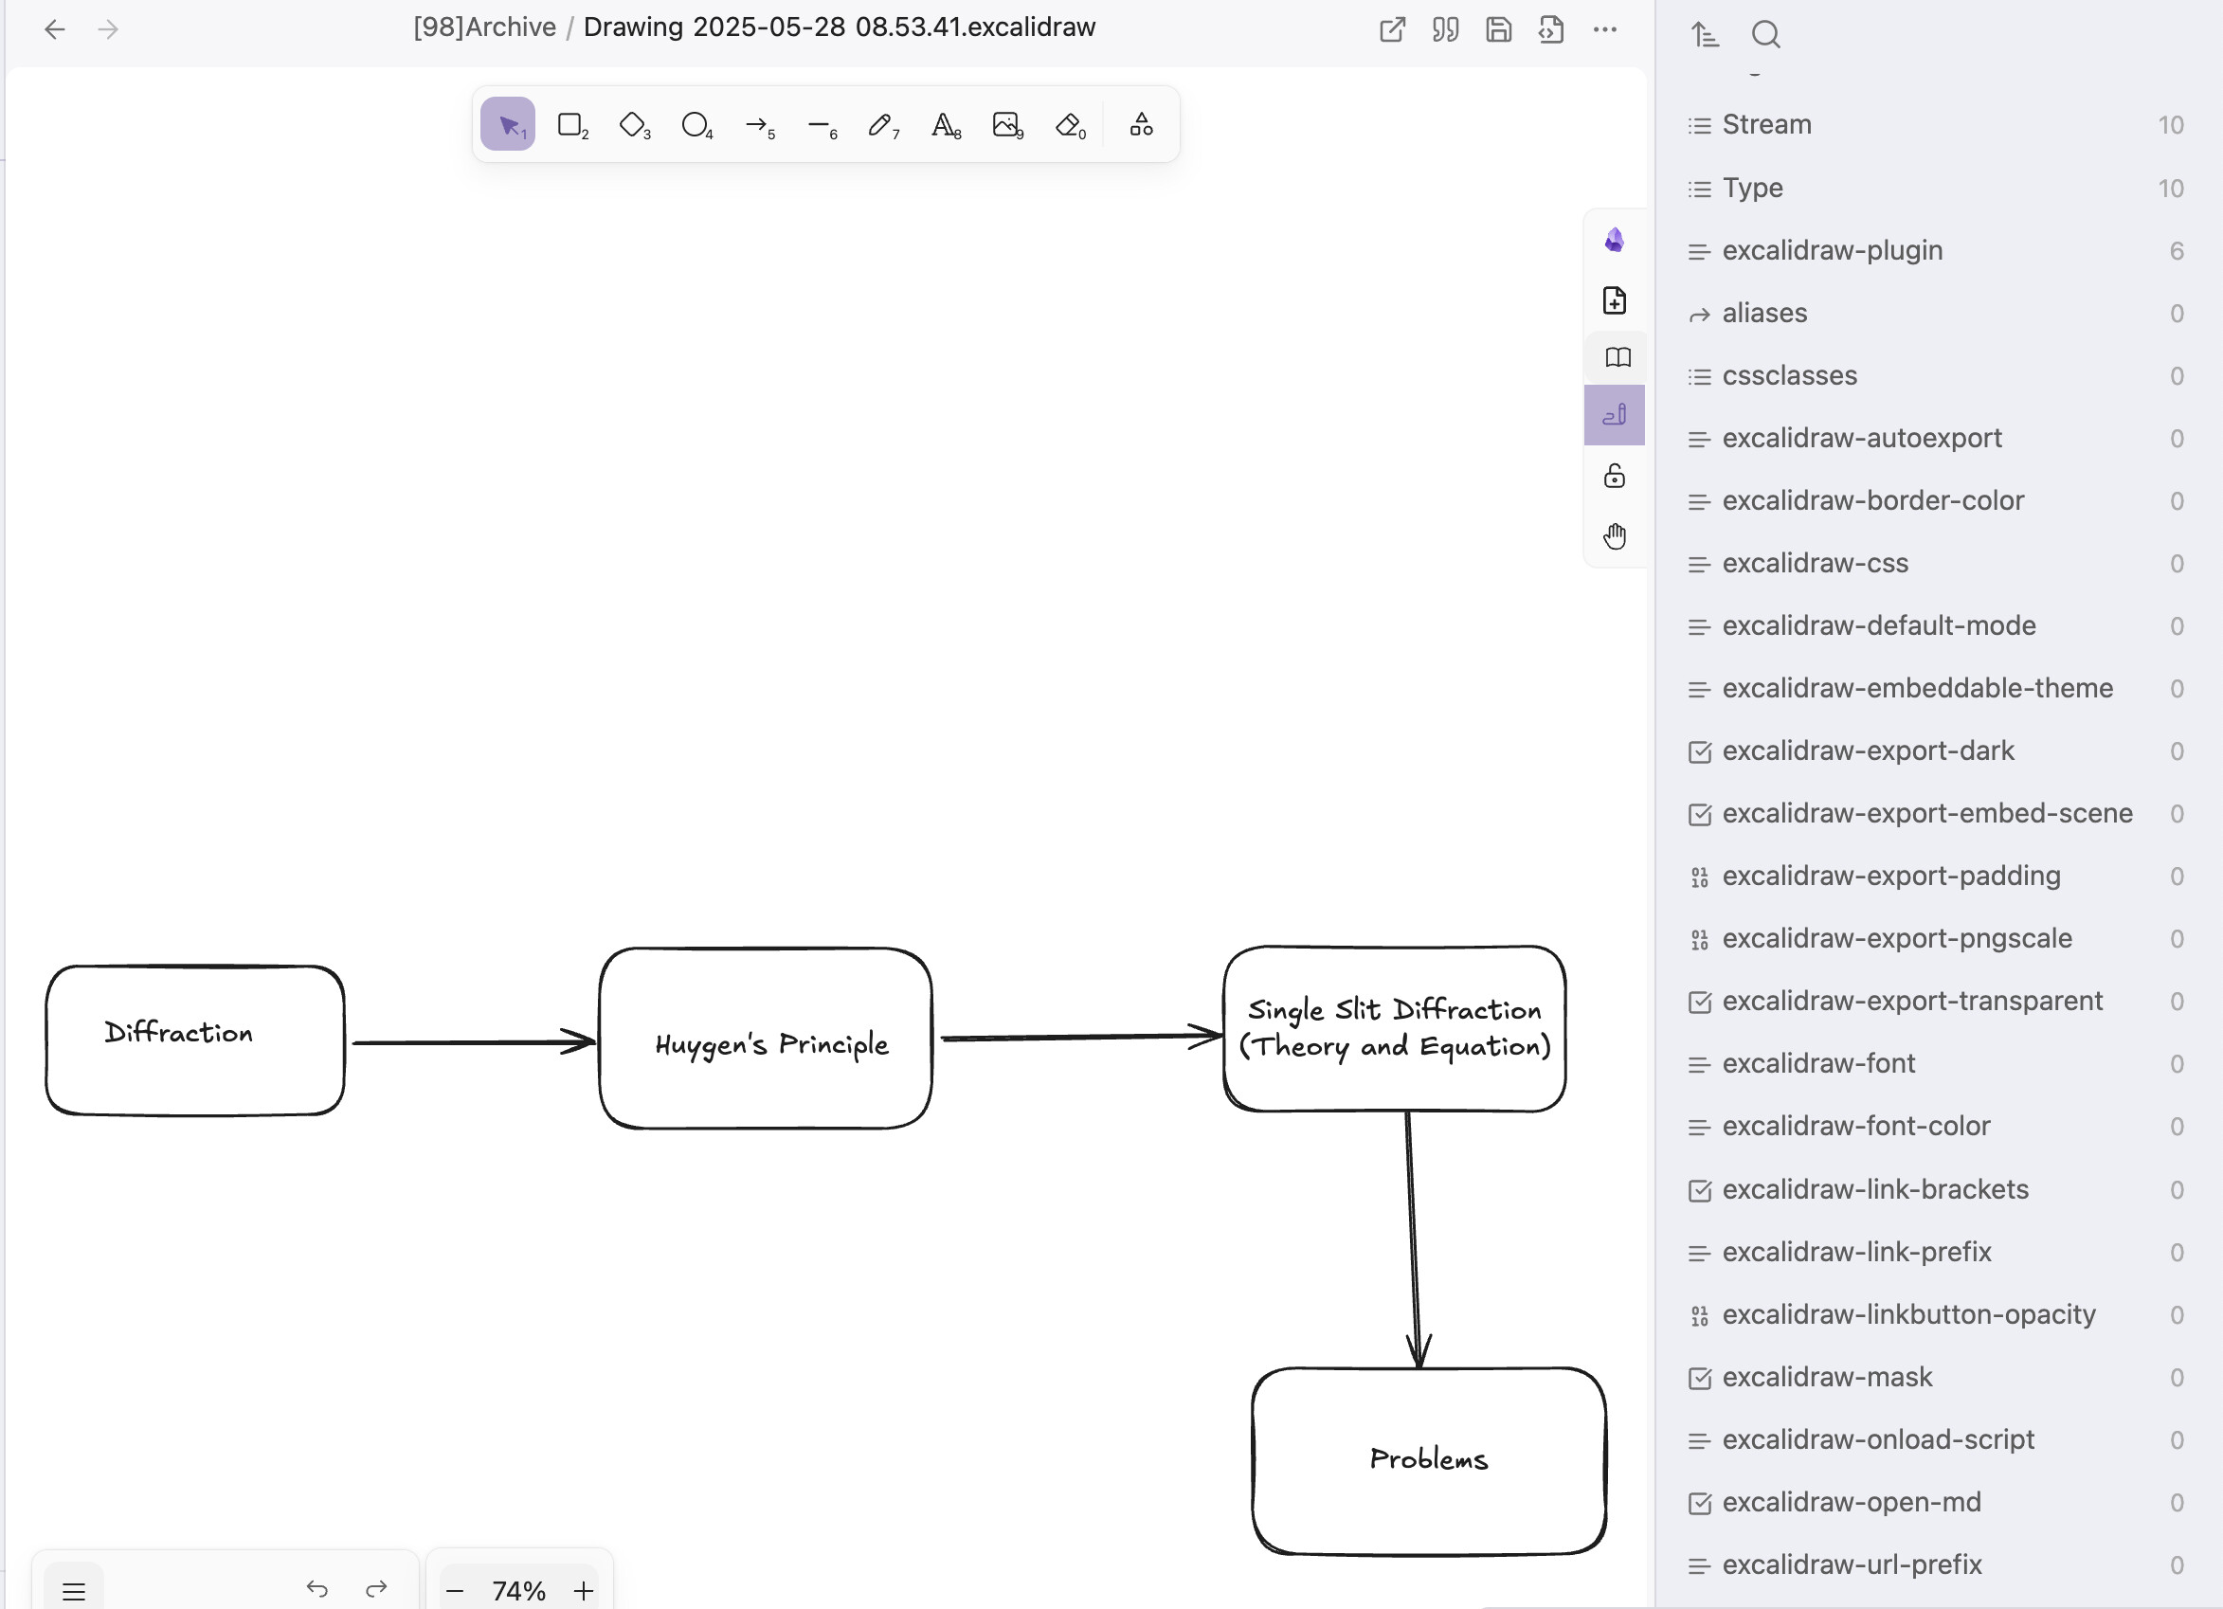Navigate back with the left arrow

tap(55, 29)
